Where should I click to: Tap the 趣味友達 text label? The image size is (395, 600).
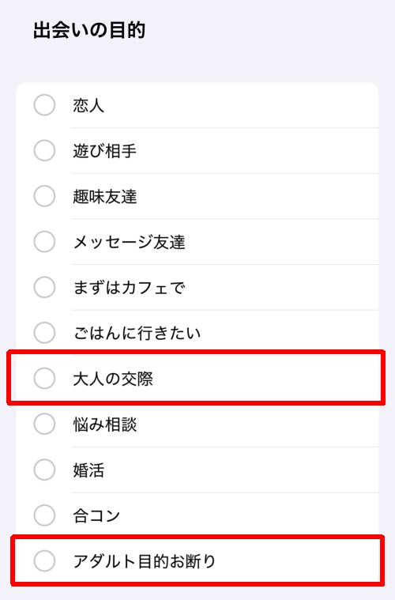[104, 196]
